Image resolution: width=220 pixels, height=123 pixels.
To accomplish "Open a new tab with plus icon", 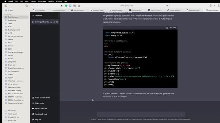I will click(214, 6).
